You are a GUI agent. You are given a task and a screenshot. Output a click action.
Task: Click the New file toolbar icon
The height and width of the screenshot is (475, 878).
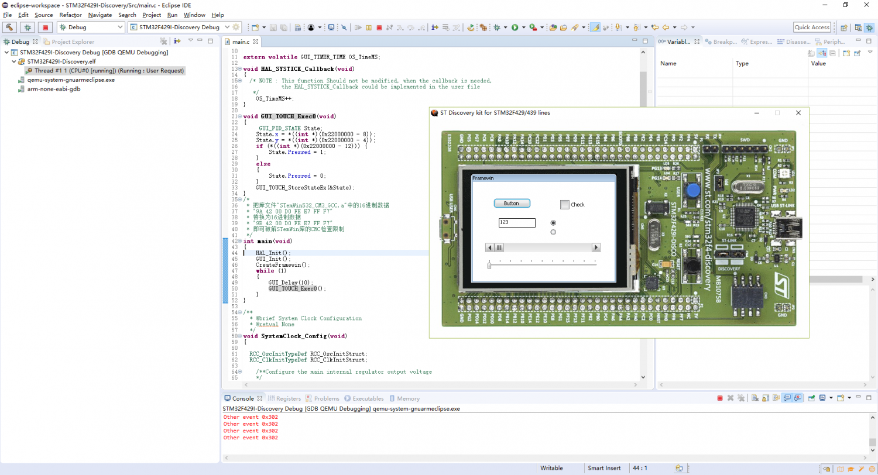[255, 27]
